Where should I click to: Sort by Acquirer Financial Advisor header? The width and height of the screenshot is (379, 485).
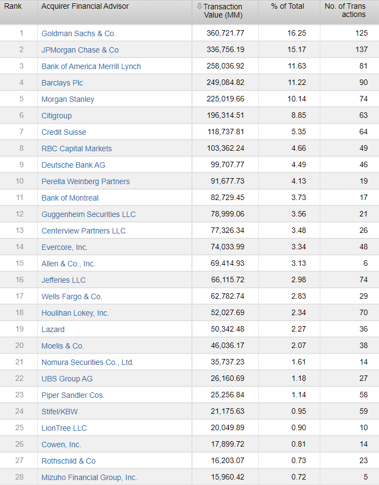(x=85, y=6)
